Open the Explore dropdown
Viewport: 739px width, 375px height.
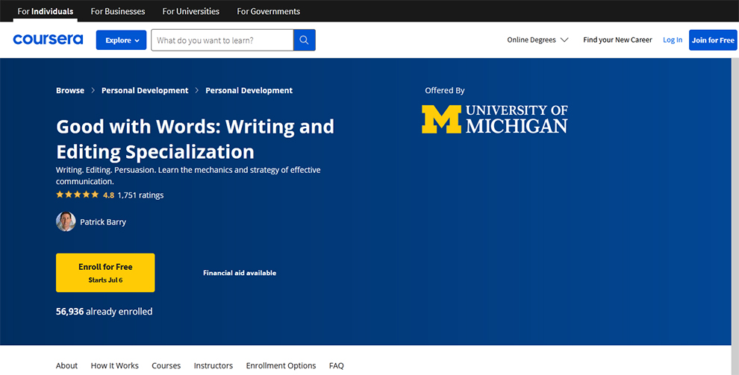[x=121, y=40]
